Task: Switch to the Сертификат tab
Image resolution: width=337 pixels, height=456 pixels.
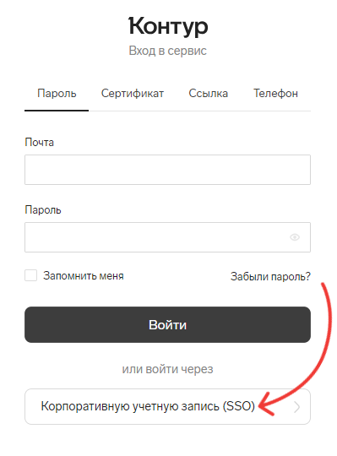Action: (x=133, y=94)
